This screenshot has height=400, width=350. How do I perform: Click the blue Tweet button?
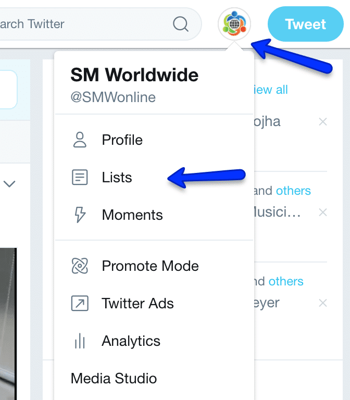[306, 24]
